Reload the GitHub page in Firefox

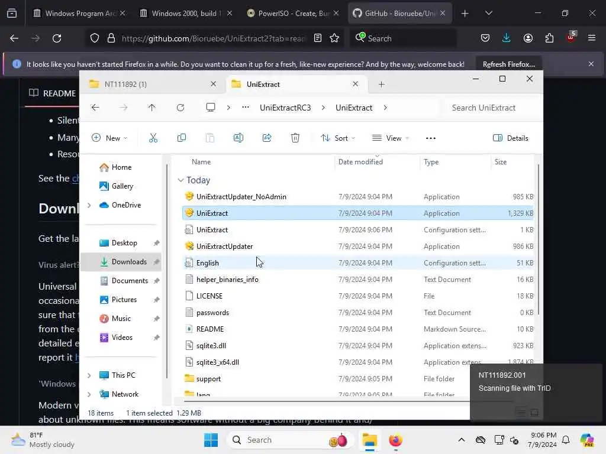click(57, 38)
